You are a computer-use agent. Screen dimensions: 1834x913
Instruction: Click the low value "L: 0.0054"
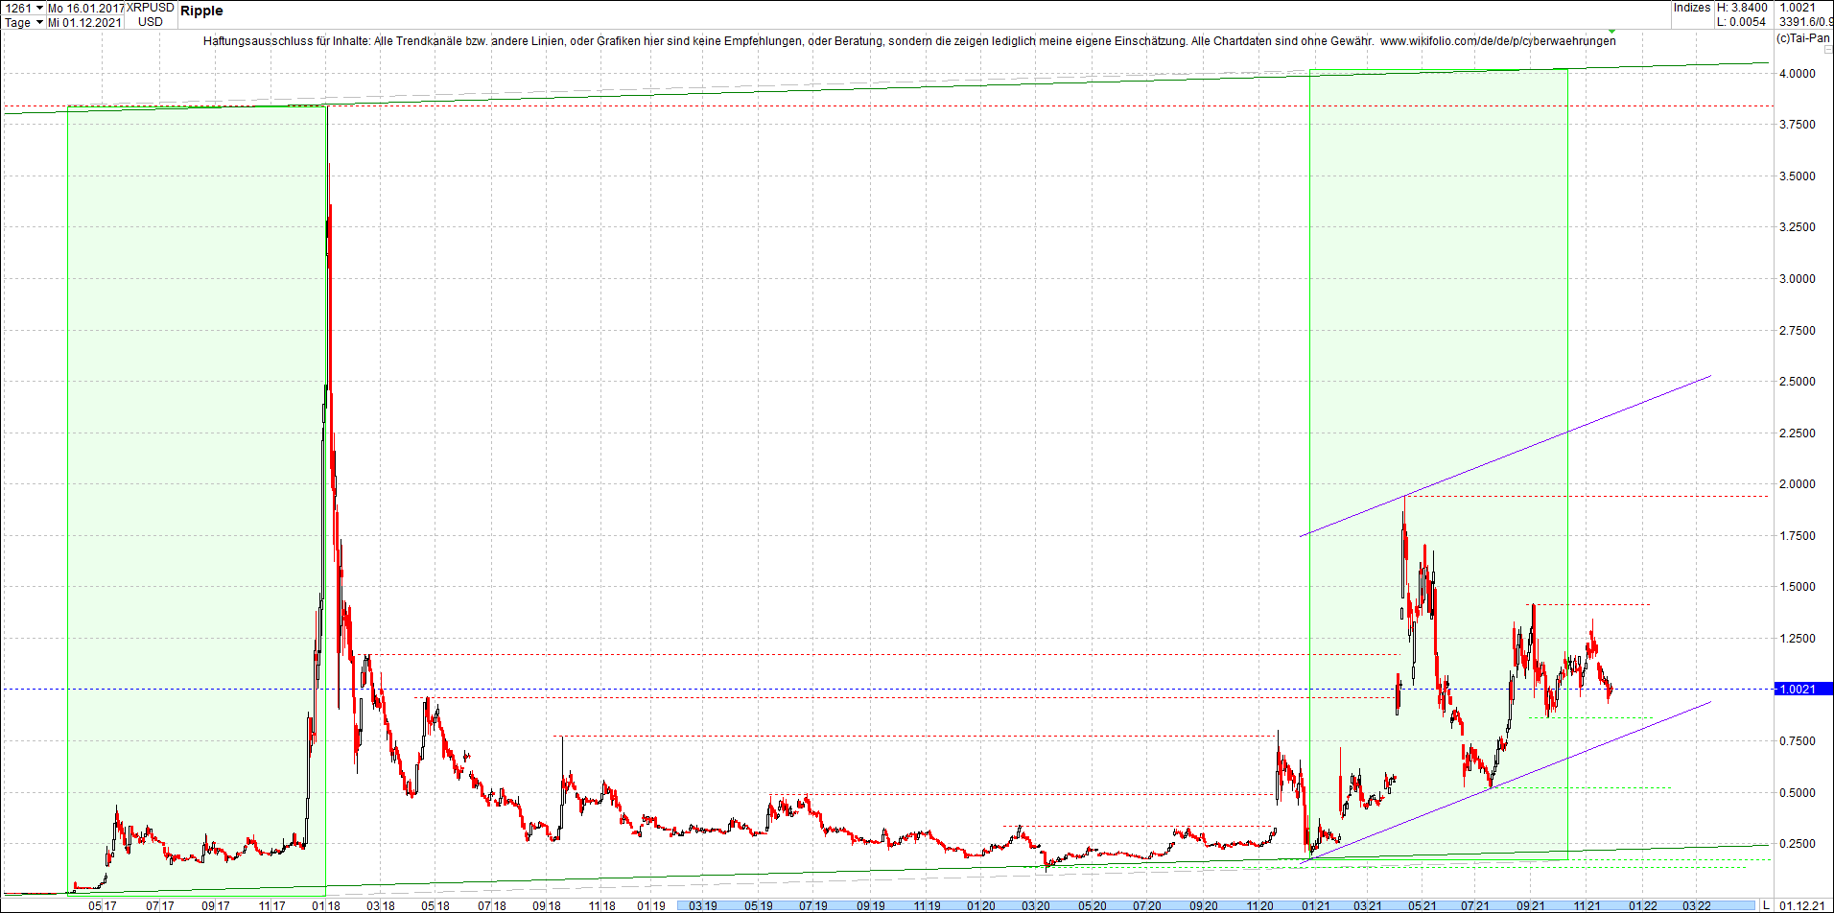point(1741,21)
